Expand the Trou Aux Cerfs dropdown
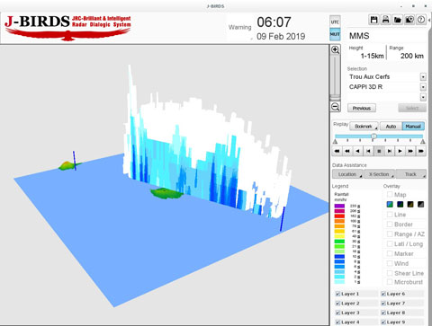432x326 pixels. [x=423, y=77]
